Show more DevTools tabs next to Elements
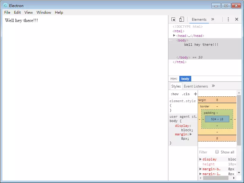 [213, 20]
